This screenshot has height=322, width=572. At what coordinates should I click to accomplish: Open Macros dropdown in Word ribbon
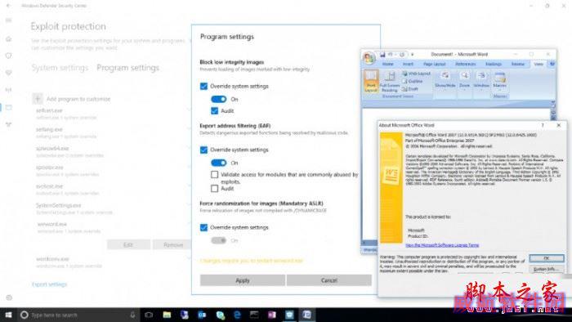[x=500, y=81]
